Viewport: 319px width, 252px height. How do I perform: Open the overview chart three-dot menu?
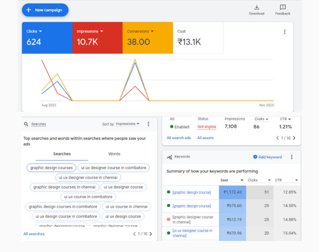285,32
